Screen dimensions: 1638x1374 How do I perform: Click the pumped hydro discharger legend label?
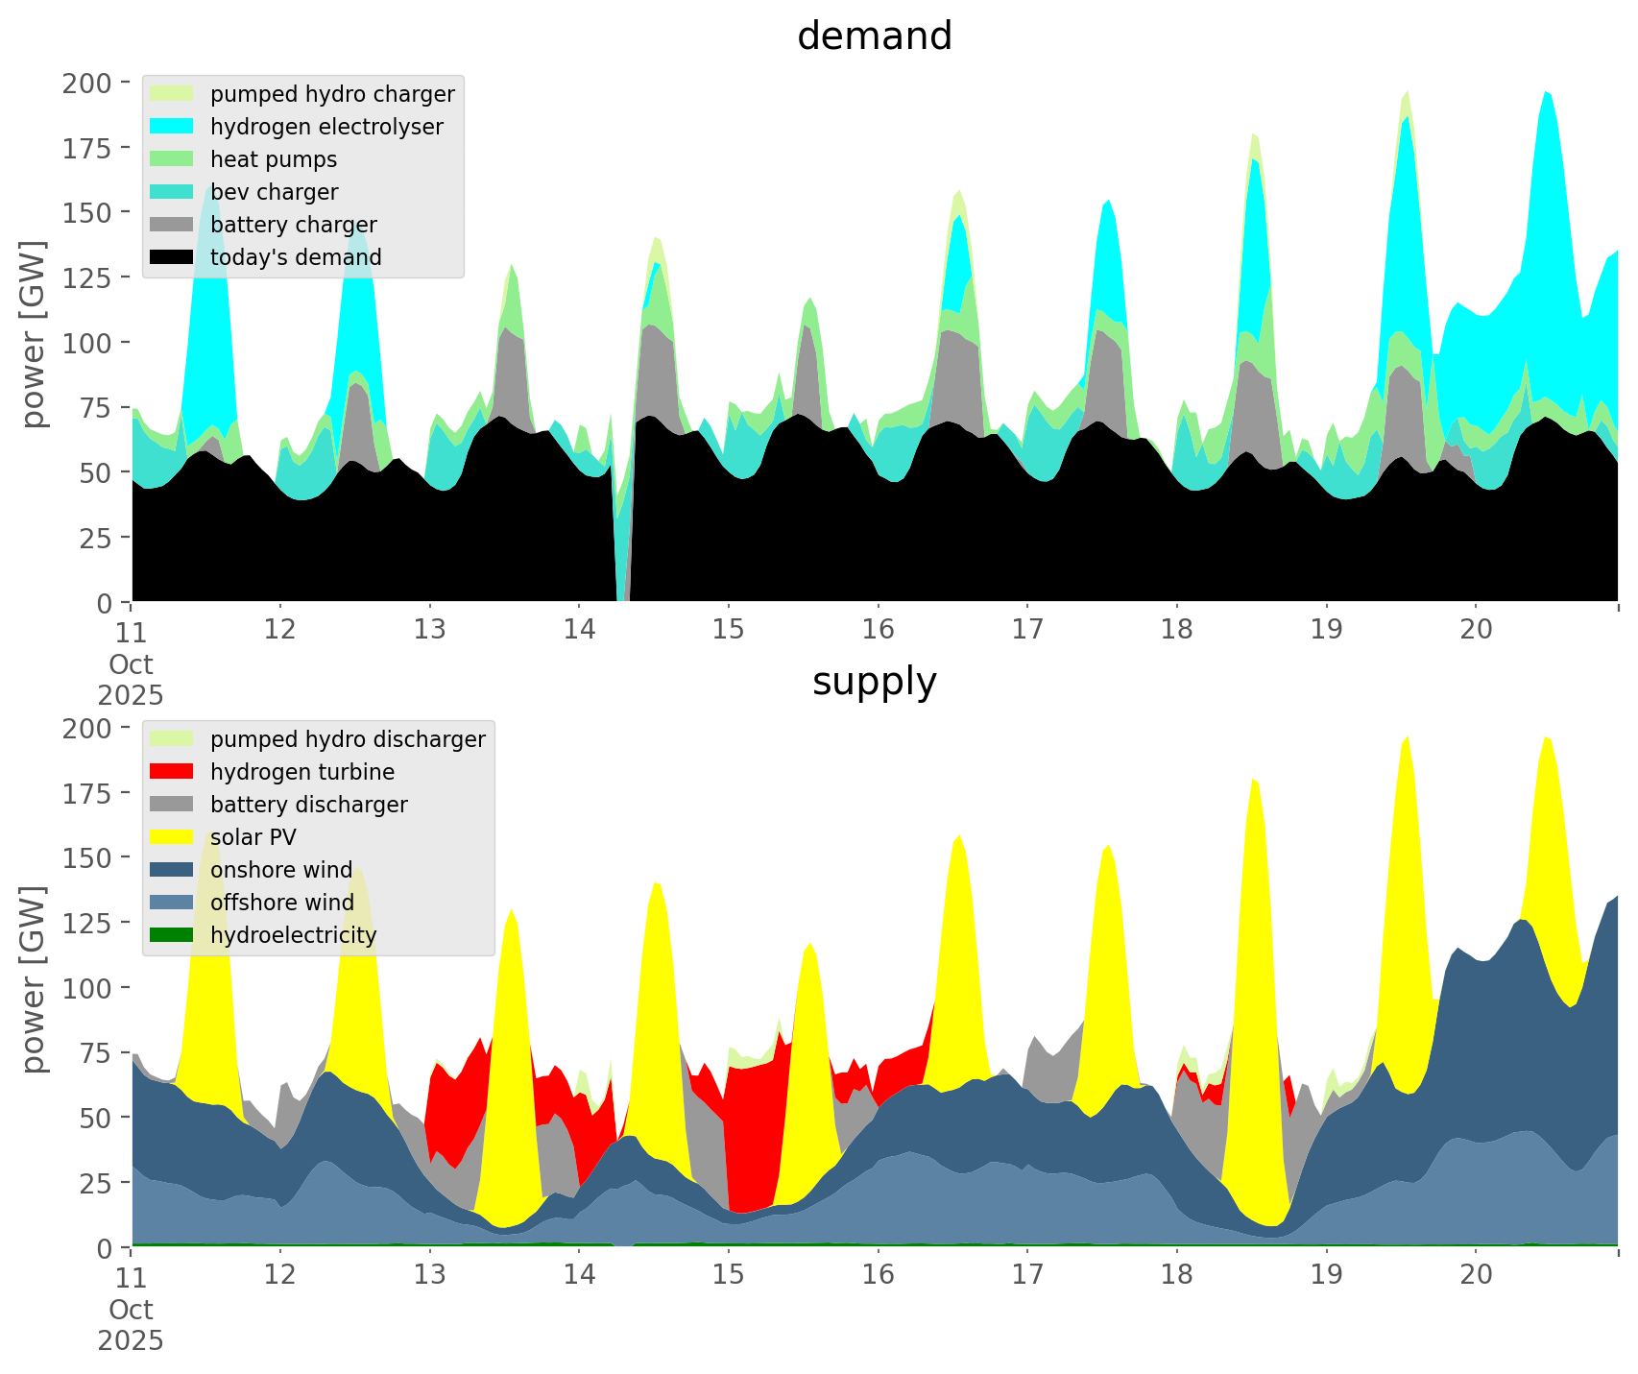tap(348, 739)
